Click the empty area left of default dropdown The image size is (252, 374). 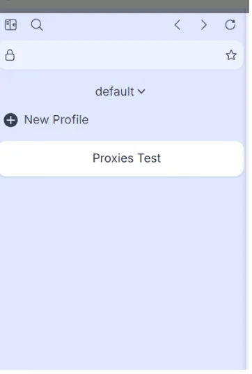pos(47,91)
